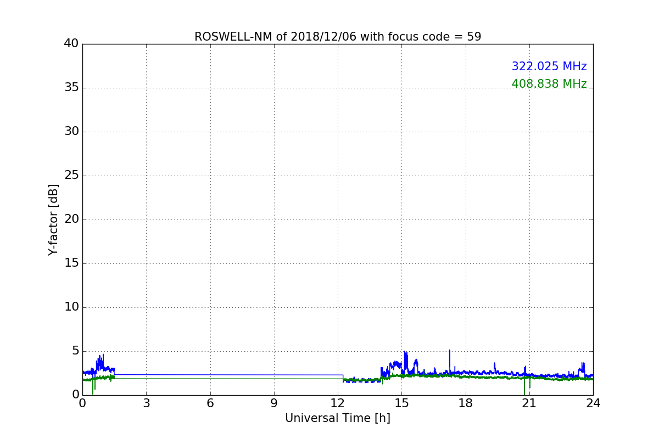This screenshot has height=439, width=659.
Task: Click the plot title mentioning ROSWELL-NM
Action: coord(338,37)
